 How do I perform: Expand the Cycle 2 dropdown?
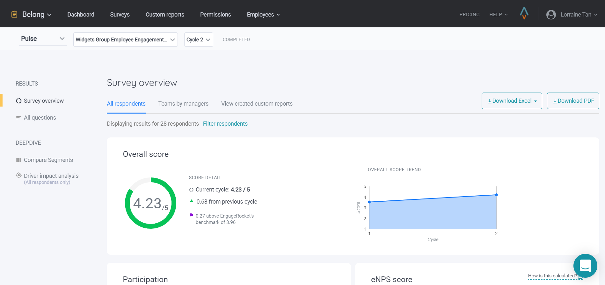(198, 40)
